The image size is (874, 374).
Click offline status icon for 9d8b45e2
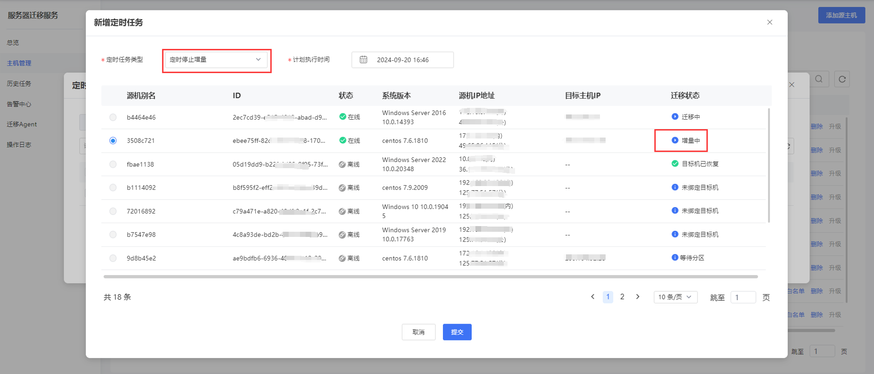(342, 258)
